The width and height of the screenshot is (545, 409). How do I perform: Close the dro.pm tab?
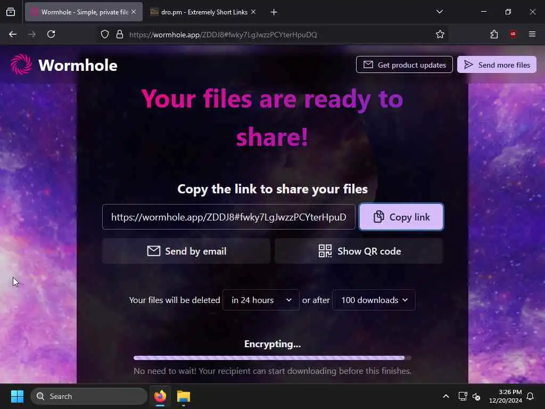point(253,12)
